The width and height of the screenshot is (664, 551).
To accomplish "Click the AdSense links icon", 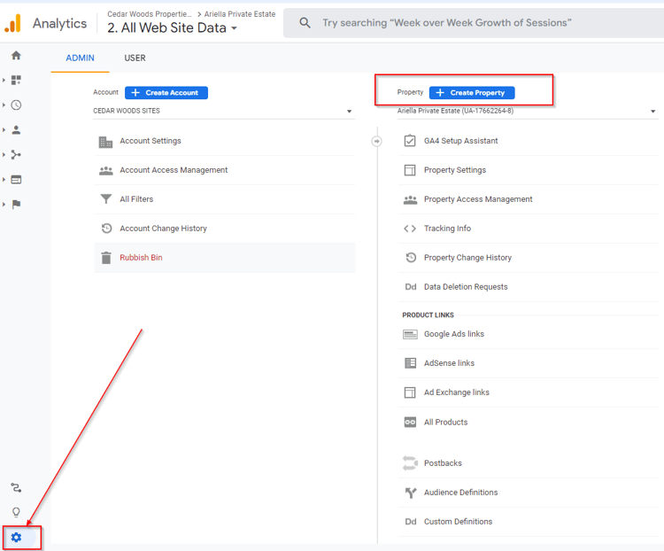I will click(410, 363).
